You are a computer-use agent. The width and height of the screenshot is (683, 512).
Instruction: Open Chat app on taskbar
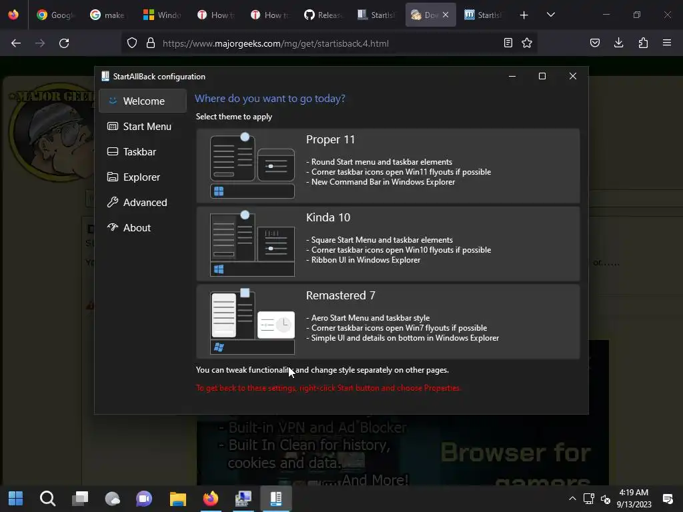click(x=144, y=499)
